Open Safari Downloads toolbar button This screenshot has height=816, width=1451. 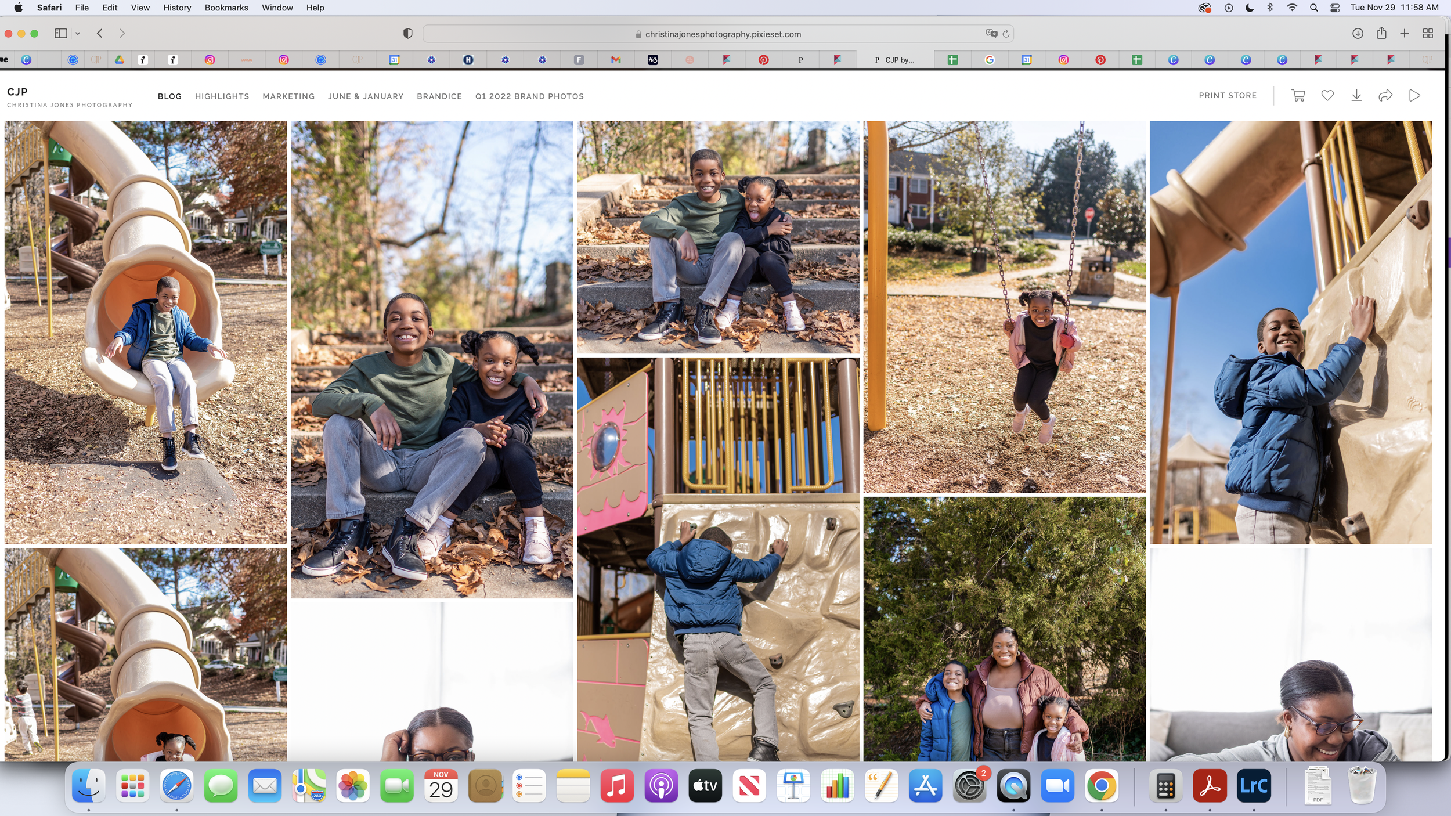click(1358, 34)
